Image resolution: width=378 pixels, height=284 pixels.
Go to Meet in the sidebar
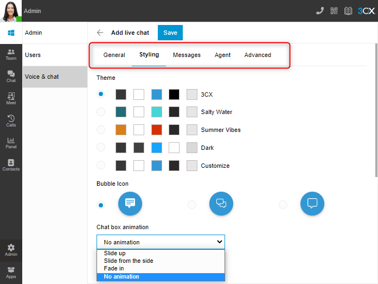[x=11, y=98]
